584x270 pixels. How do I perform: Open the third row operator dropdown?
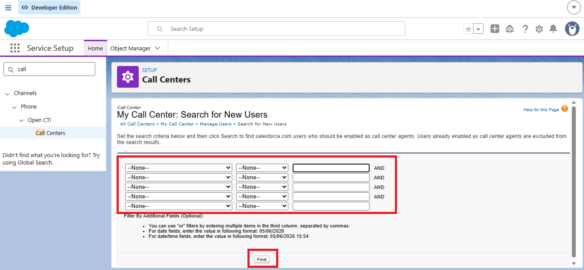point(262,187)
